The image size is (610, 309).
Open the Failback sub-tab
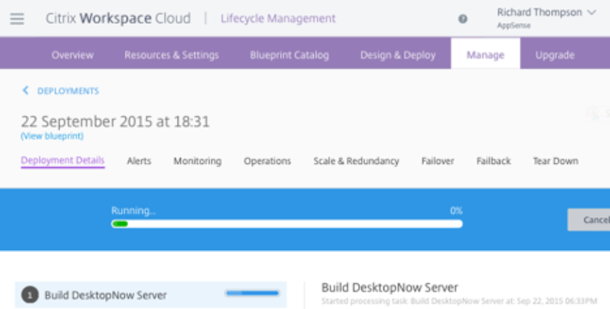tap(493, 161)
